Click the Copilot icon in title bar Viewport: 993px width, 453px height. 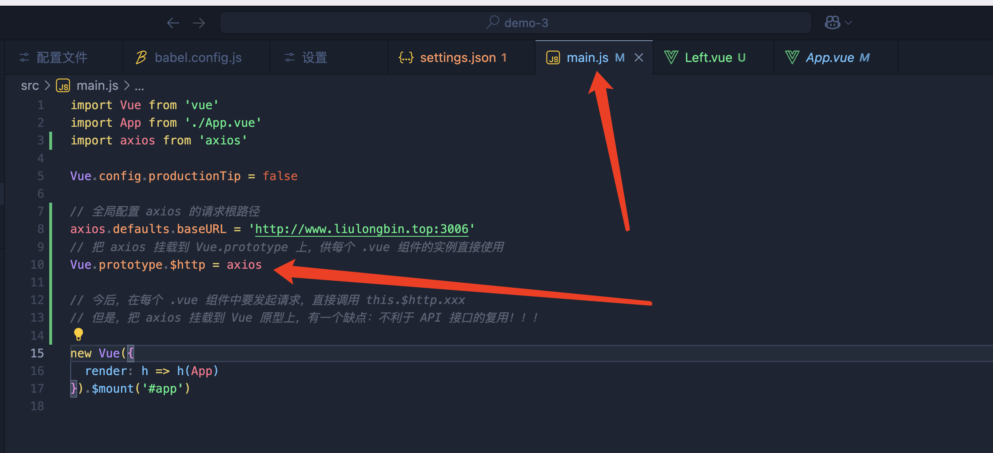[x=832, y=23]
